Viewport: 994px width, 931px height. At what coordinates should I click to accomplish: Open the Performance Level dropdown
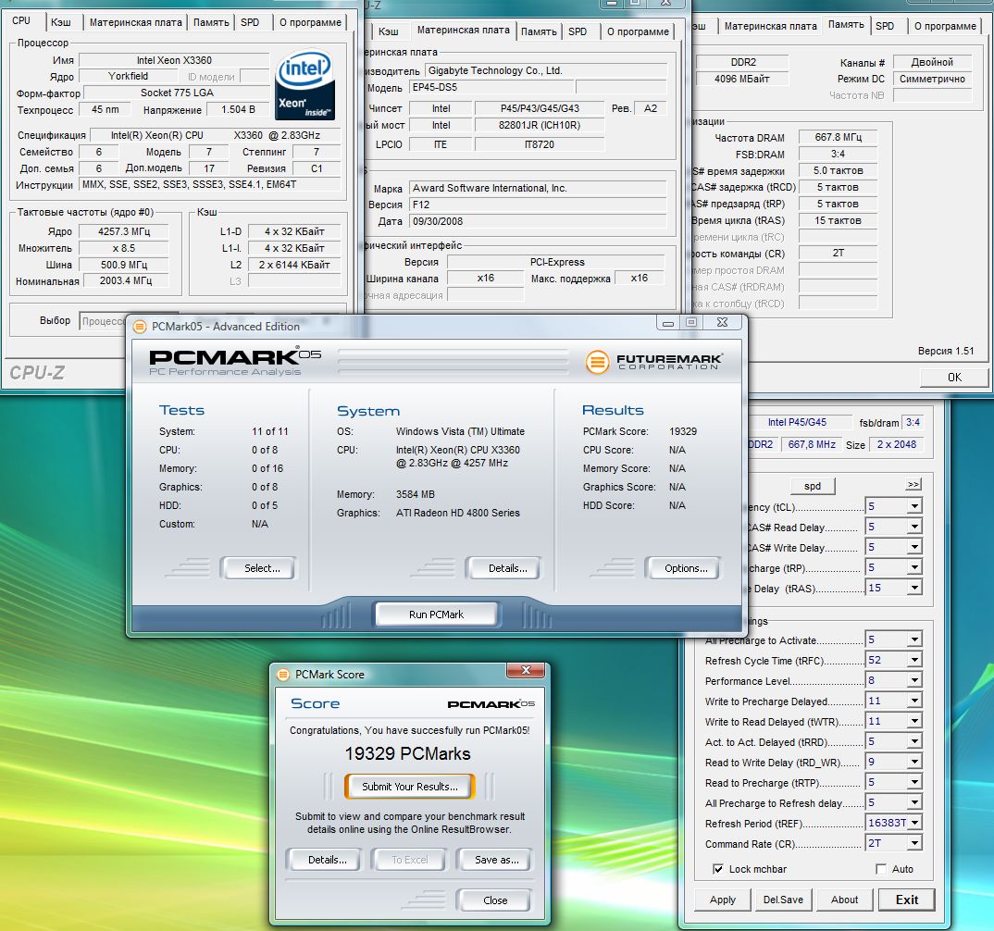click(914, 680)
